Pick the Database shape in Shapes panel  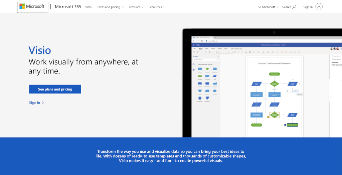click(200, 83)
